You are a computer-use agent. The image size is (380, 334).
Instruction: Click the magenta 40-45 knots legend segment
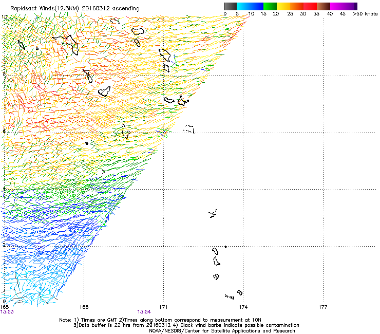[x=337, y=6]
